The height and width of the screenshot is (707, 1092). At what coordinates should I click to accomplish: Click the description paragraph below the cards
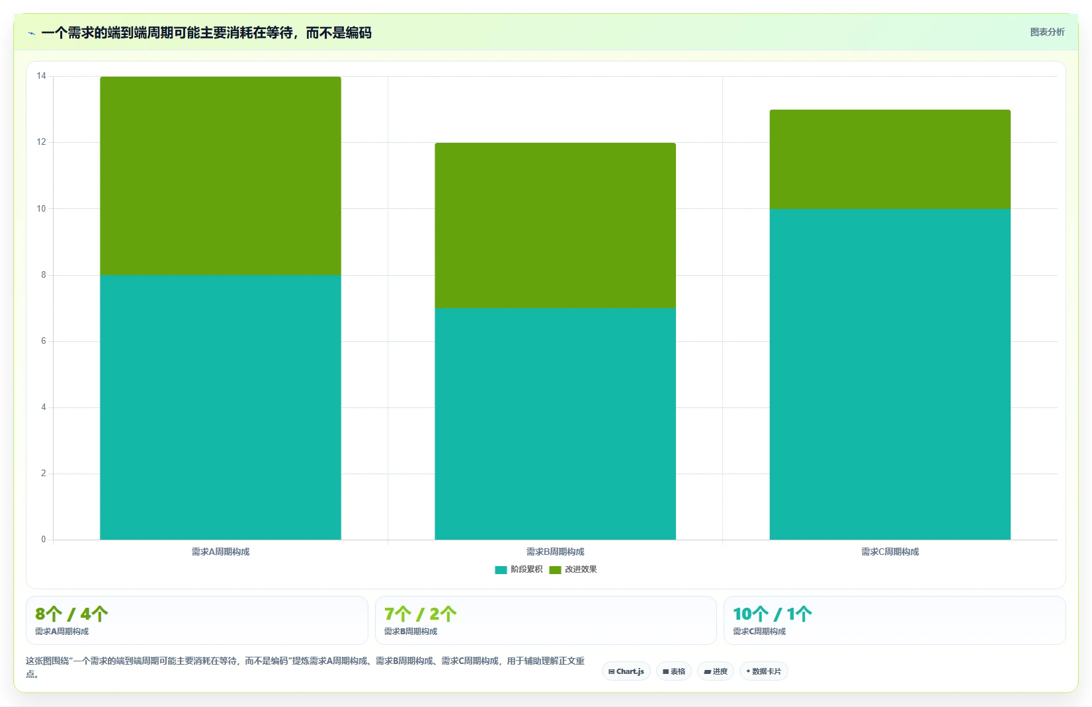click(305, 667)
